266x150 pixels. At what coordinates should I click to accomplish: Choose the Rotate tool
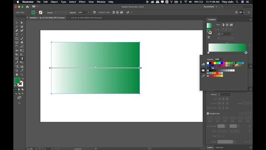tap(17, 47)
